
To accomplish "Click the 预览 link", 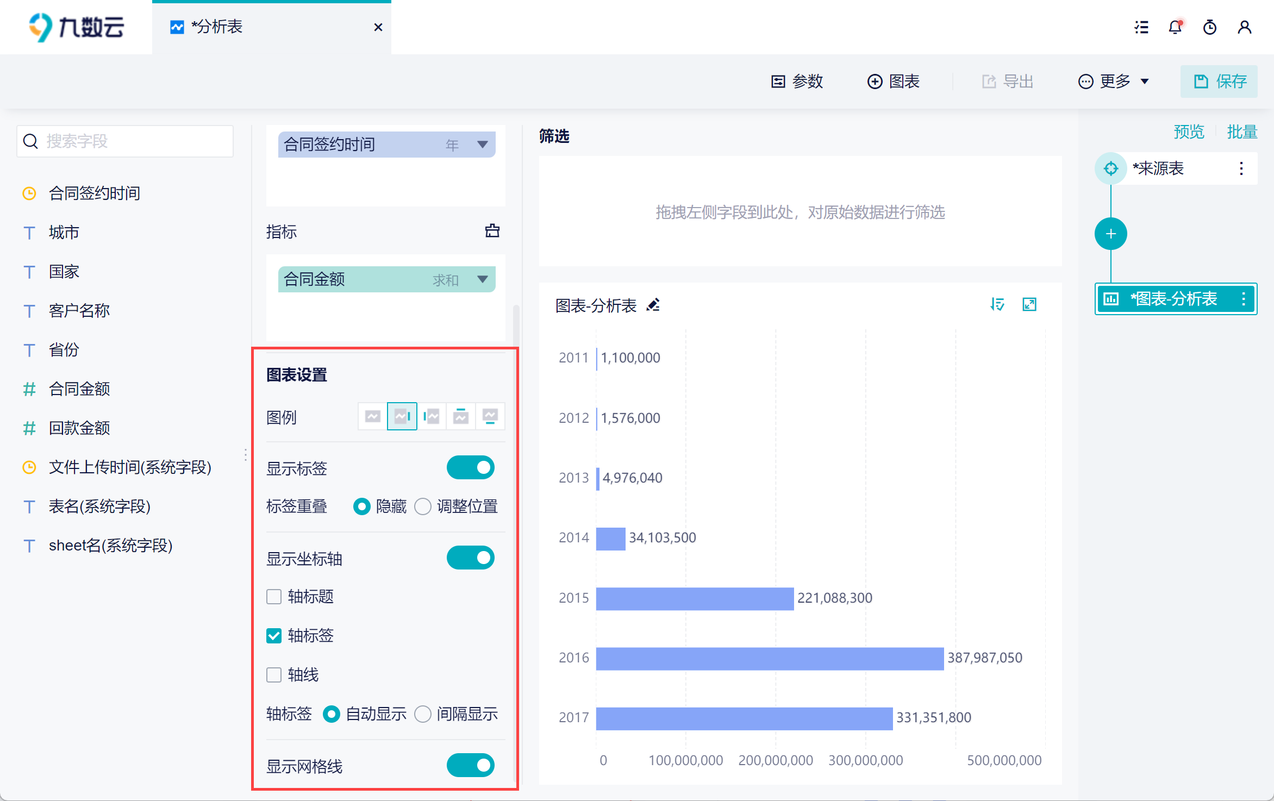I will pos(1189,132).
